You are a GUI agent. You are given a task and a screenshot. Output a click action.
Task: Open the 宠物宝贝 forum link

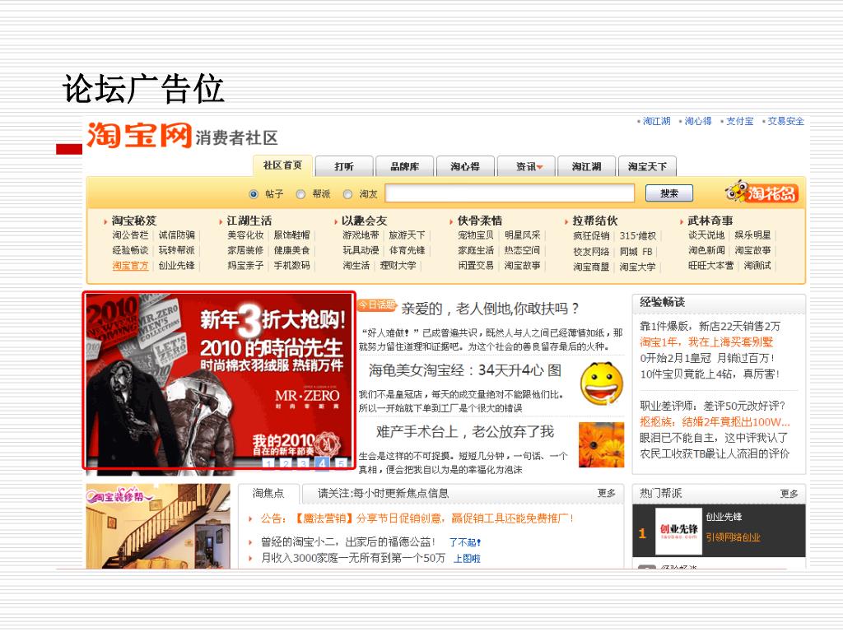[476, 235]
